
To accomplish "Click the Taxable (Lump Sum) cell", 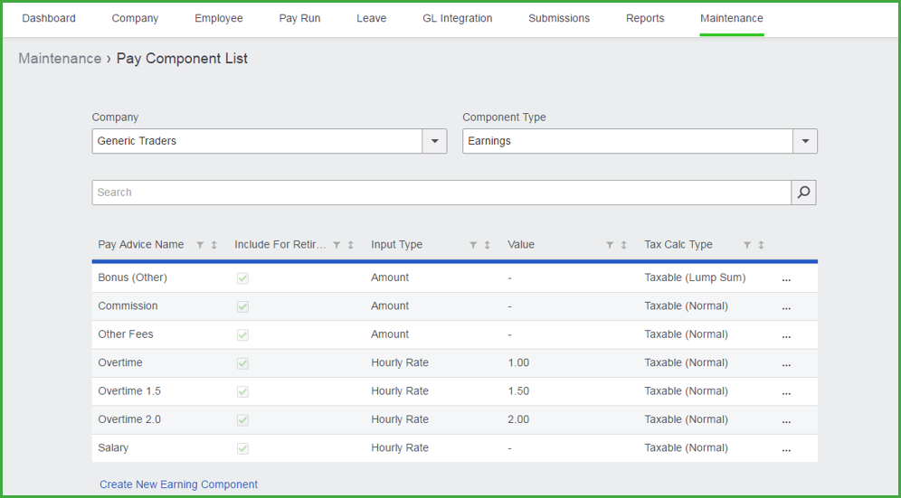I will click(695, 277).
